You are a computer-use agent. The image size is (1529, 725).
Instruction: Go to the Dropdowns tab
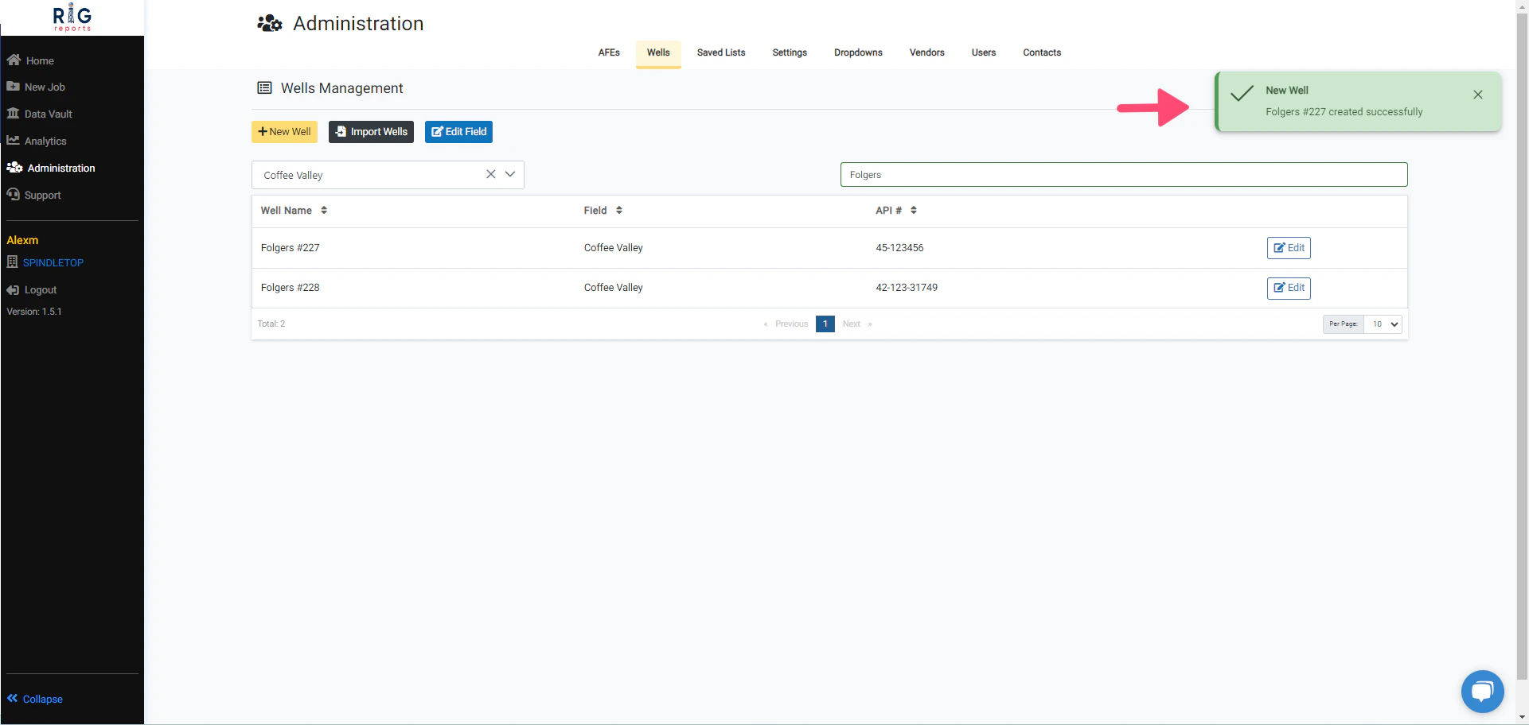(x=858, y=52)
